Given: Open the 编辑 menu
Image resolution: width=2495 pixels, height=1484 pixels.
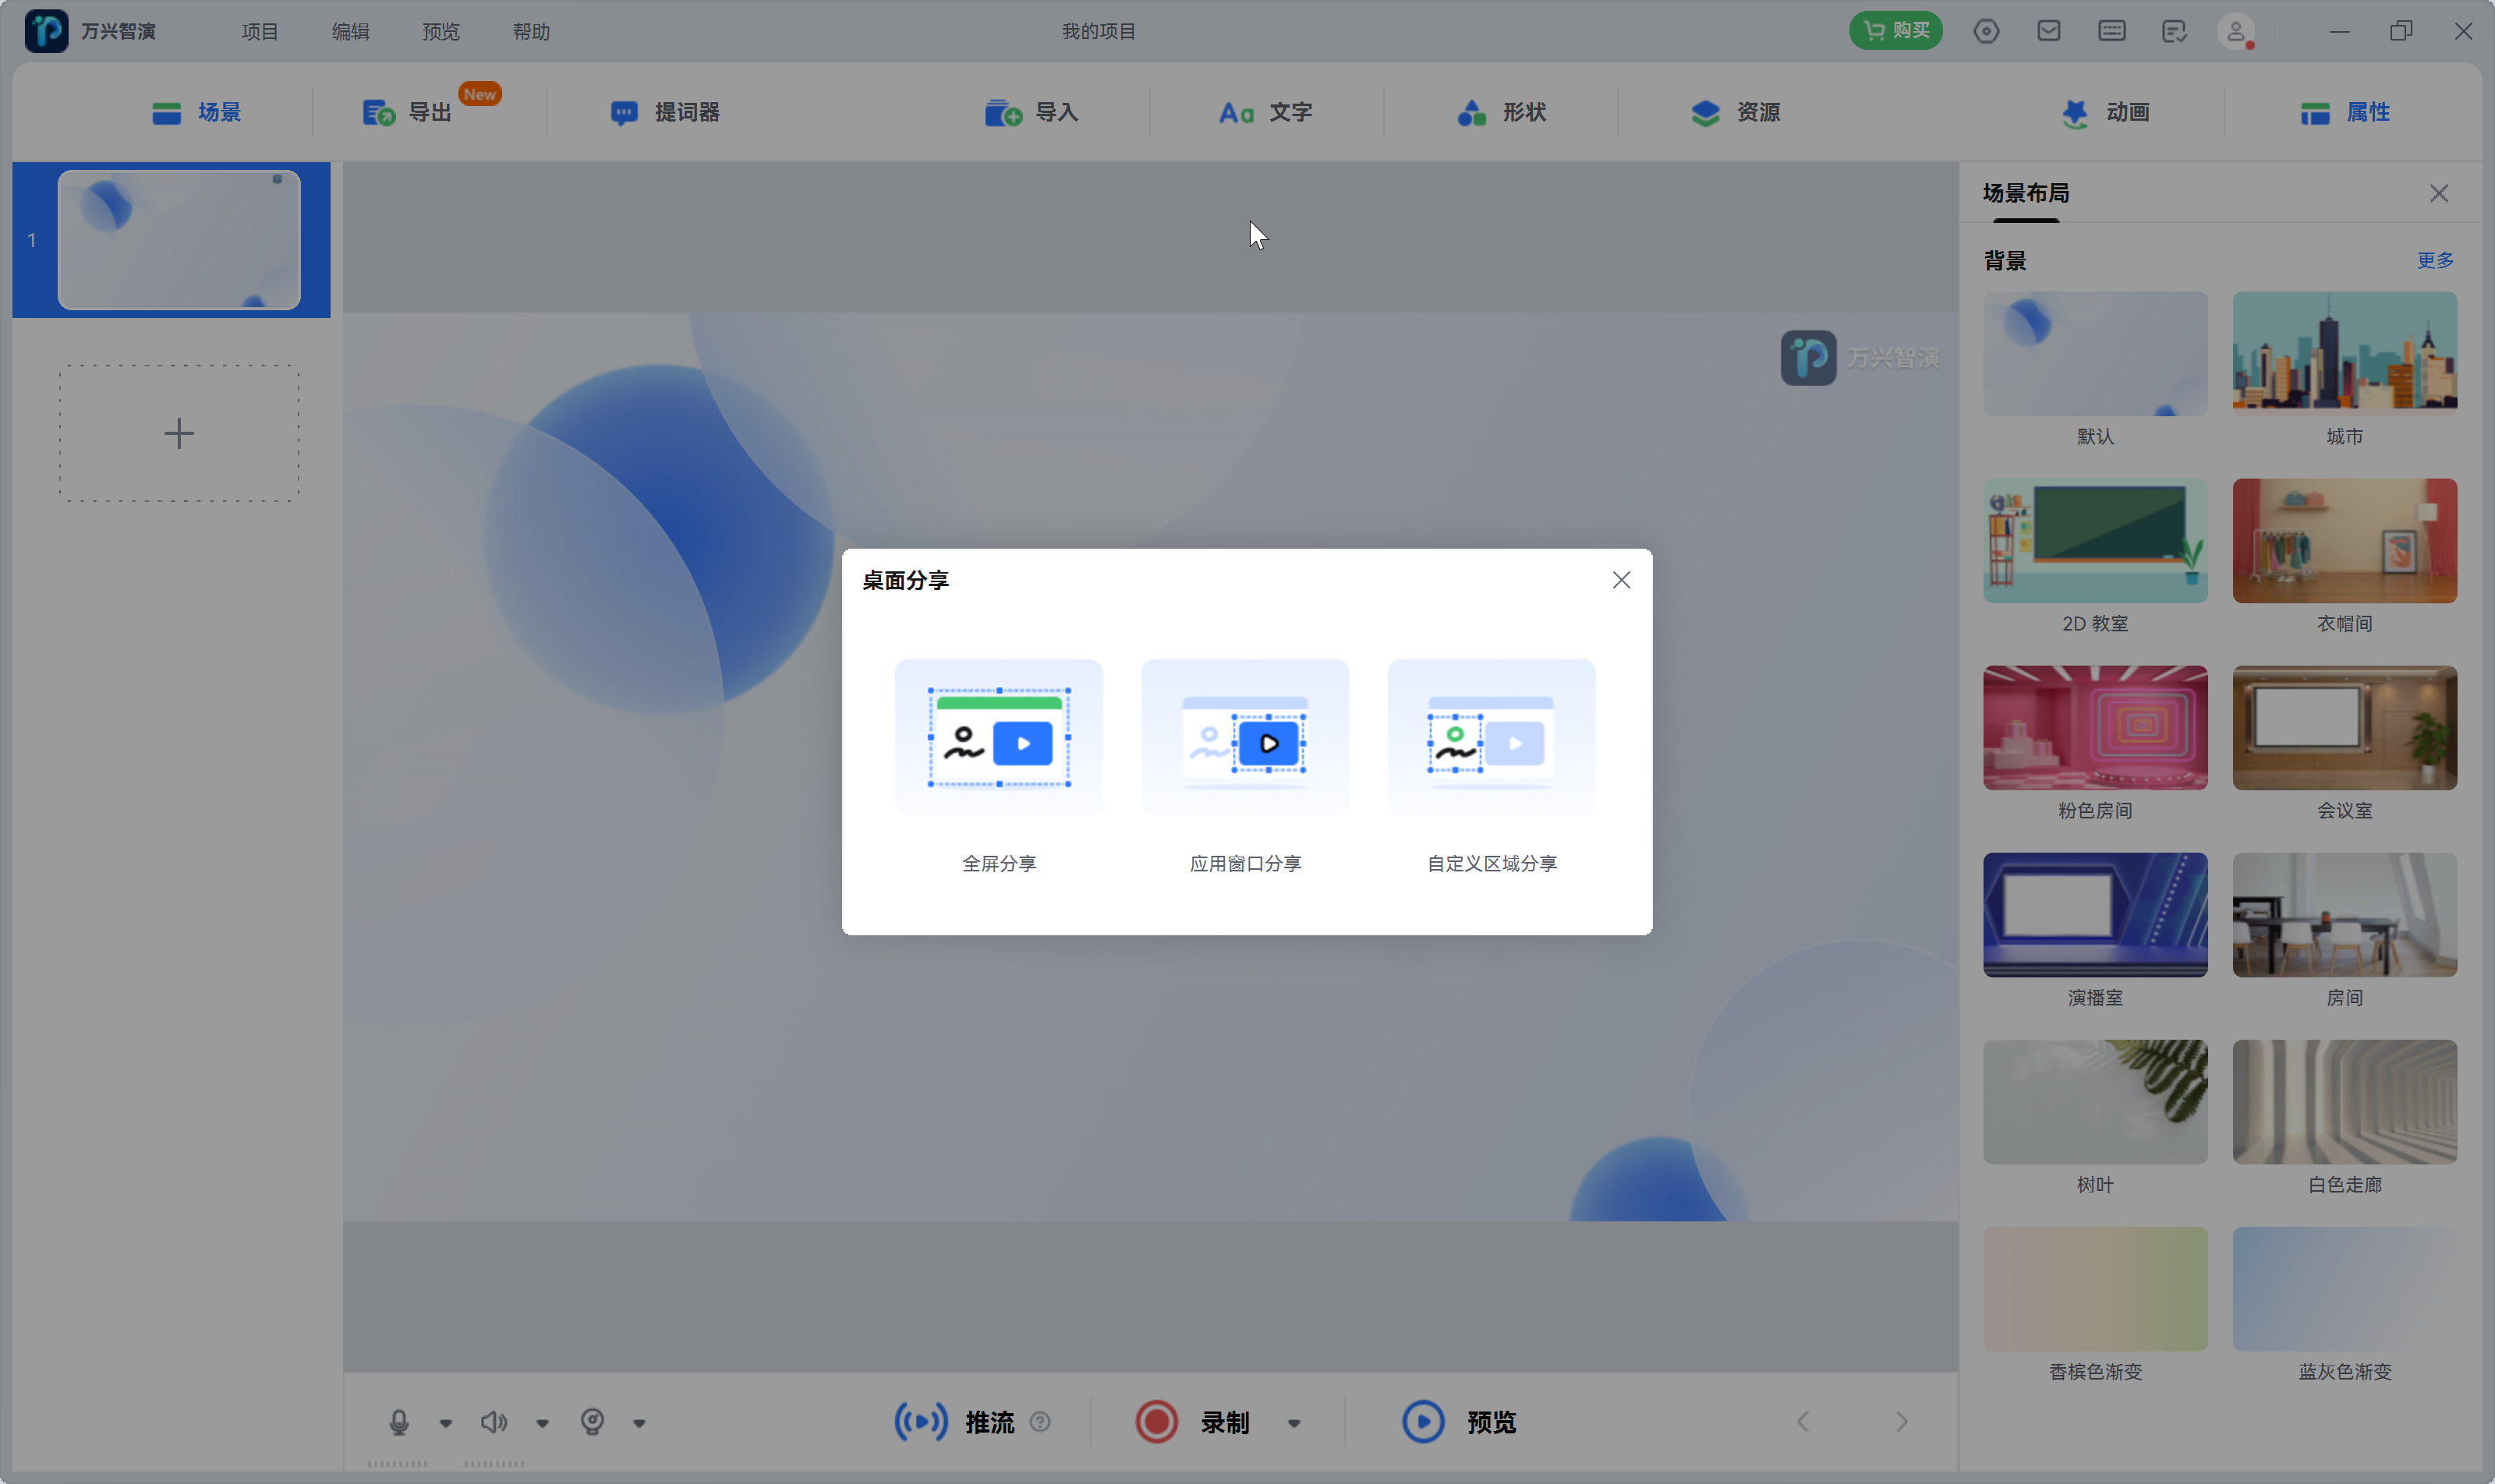Looking at the screenshot, I should (x=349, y=31).
